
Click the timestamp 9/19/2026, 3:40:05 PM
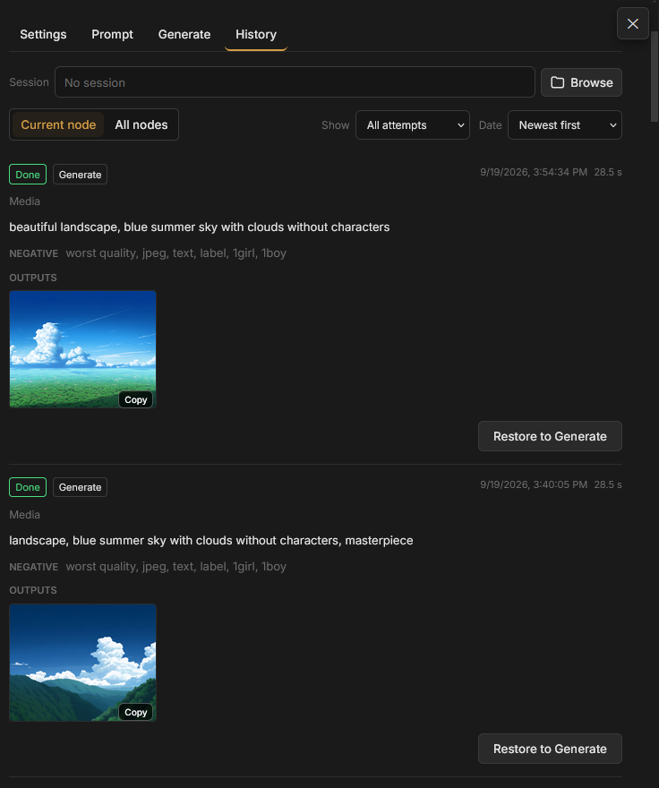534,484
